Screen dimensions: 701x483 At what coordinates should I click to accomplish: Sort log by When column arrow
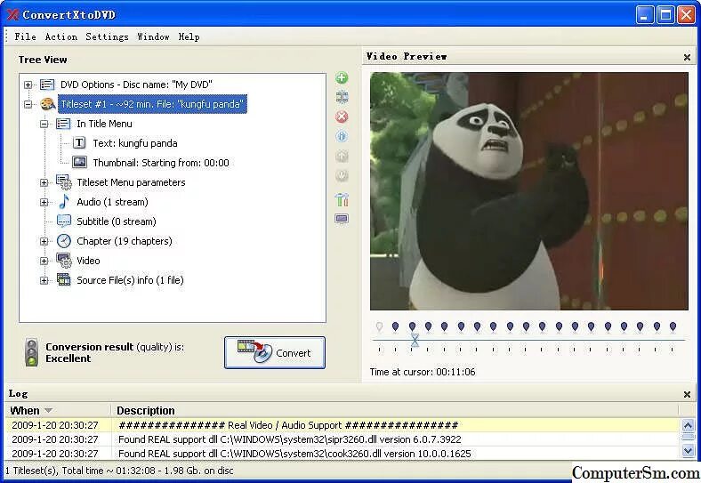[x=48, y=411]
